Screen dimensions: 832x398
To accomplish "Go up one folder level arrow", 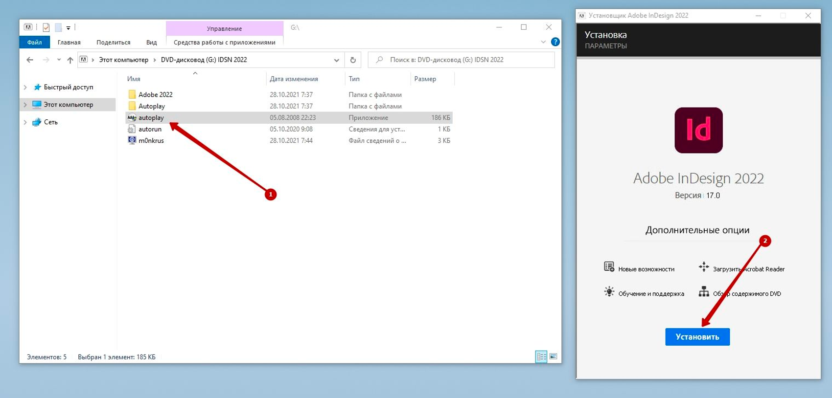I will [x=70, y=60].
